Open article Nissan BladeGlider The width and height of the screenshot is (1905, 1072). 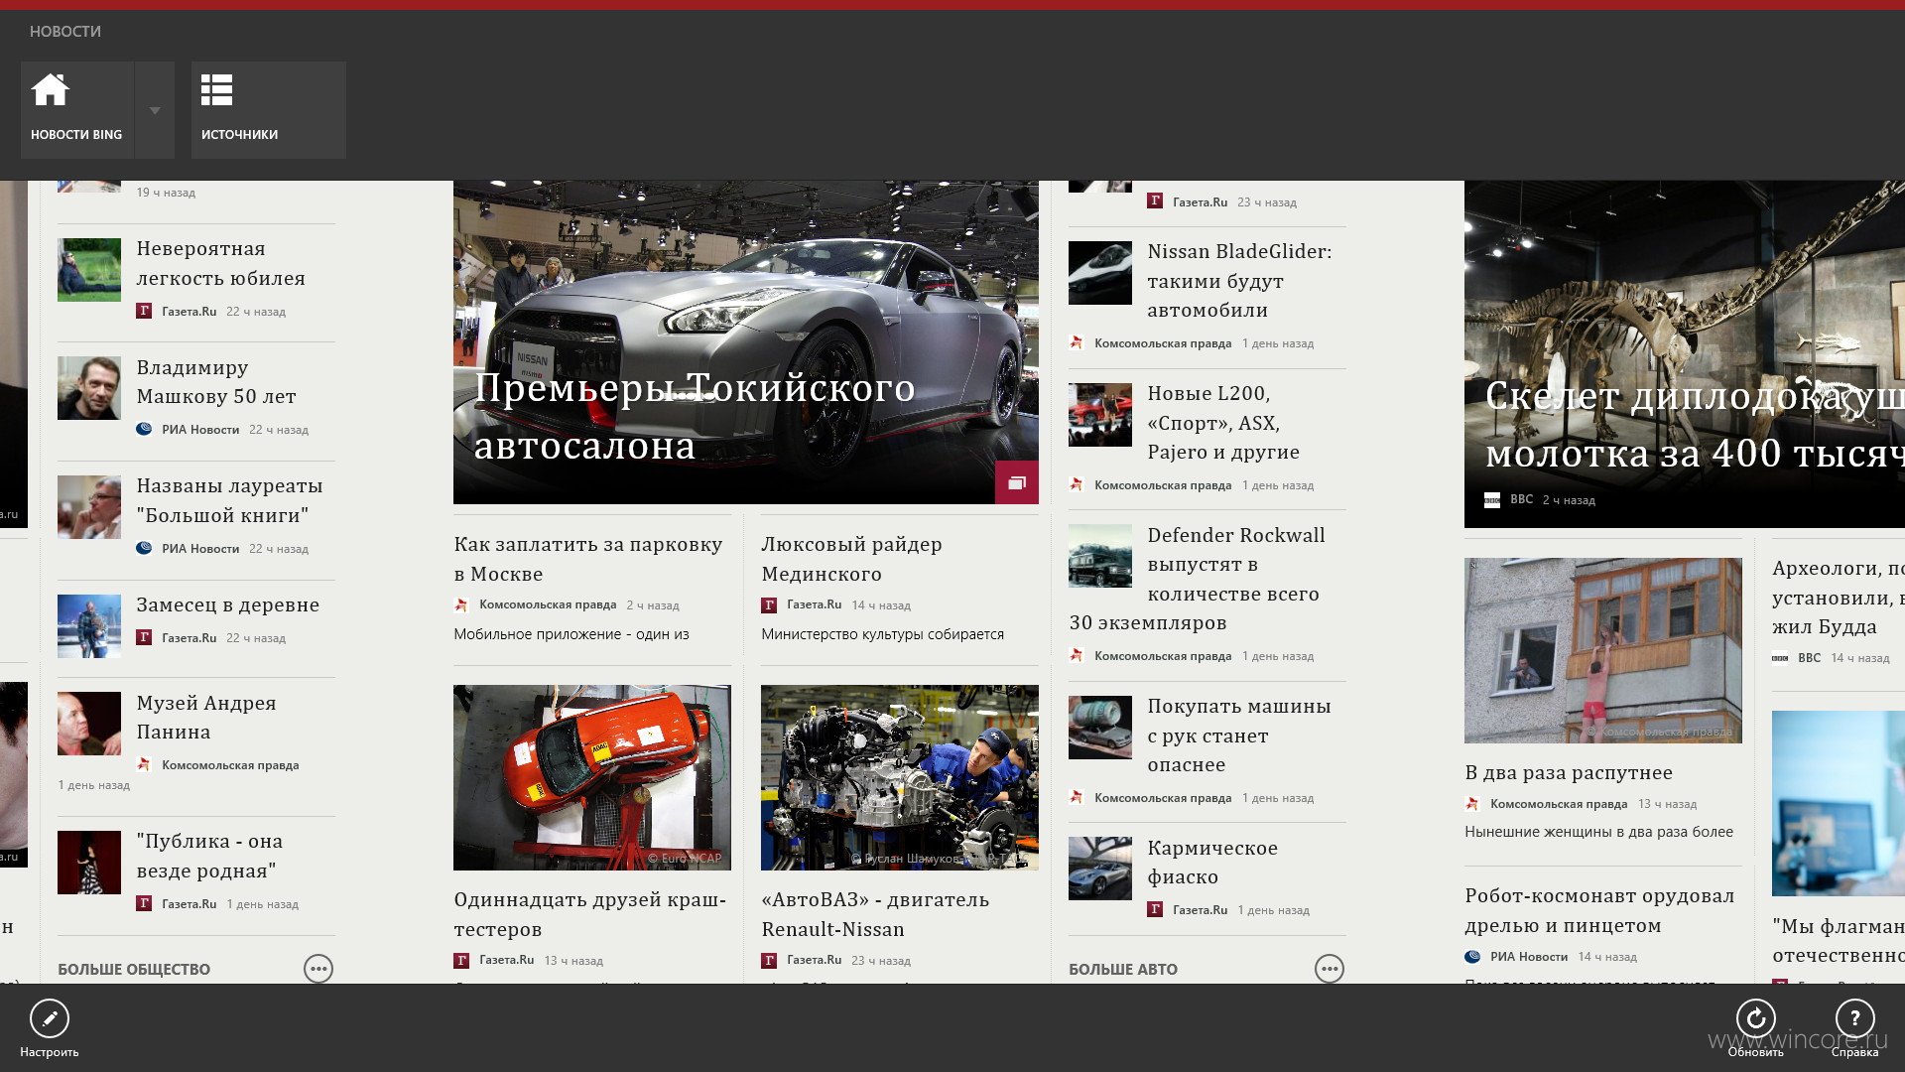[x=1239, y=280]
